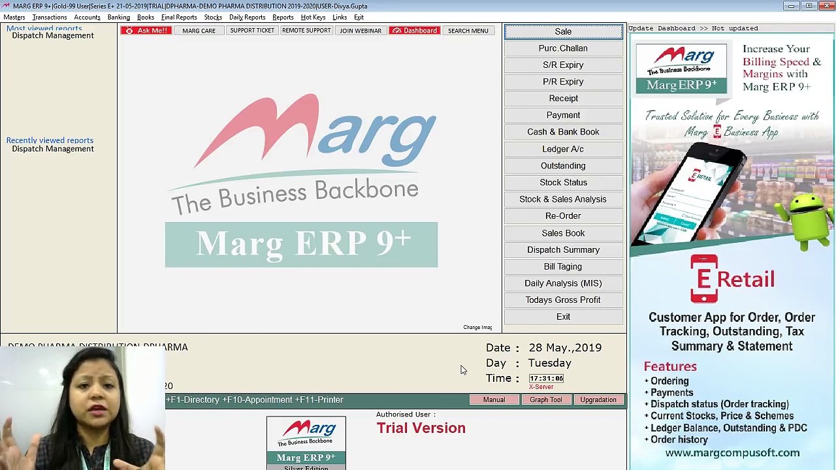Open the Sale shortcut
Image resolution: width=836 pixels, height=470 pixels.
563,31
